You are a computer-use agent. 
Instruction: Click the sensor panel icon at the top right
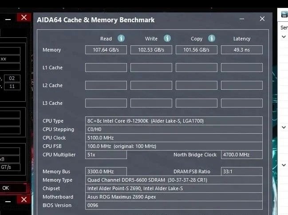coord(284,14)
